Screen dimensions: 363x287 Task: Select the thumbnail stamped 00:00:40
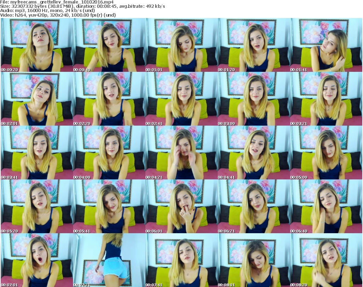[109, 45]
